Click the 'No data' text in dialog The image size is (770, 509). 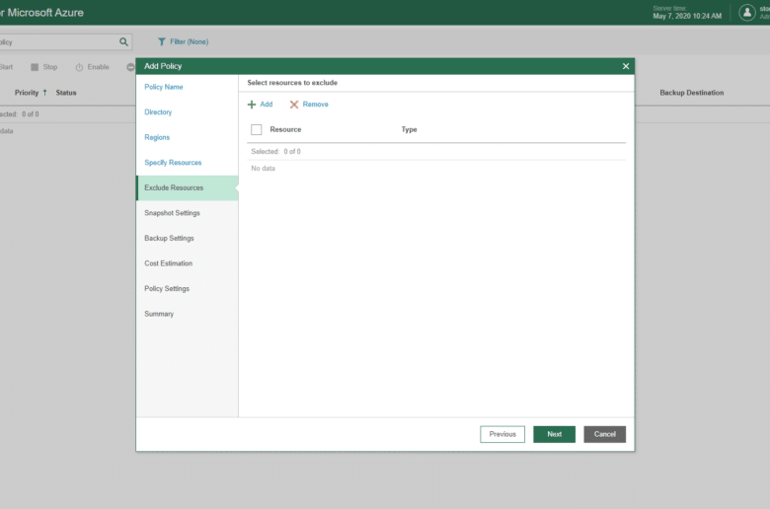click(x=264, y=169)
